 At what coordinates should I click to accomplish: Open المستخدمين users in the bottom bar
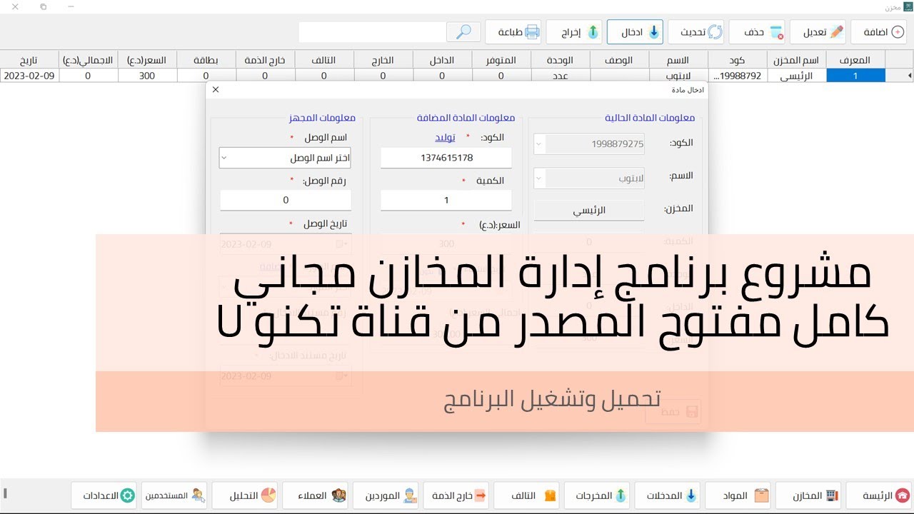(175, 495)
